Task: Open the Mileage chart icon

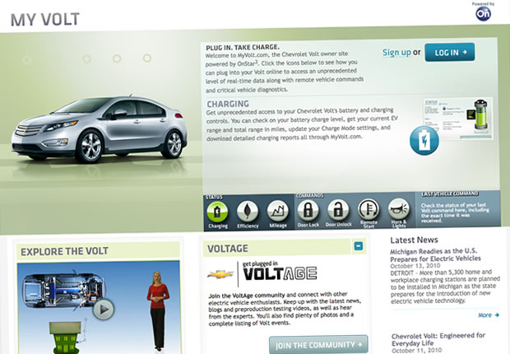Action: click(x=278, y=211)
